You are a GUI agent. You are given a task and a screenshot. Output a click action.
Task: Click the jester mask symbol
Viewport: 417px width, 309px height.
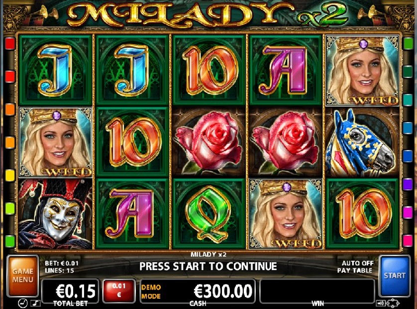click(55, 214)
